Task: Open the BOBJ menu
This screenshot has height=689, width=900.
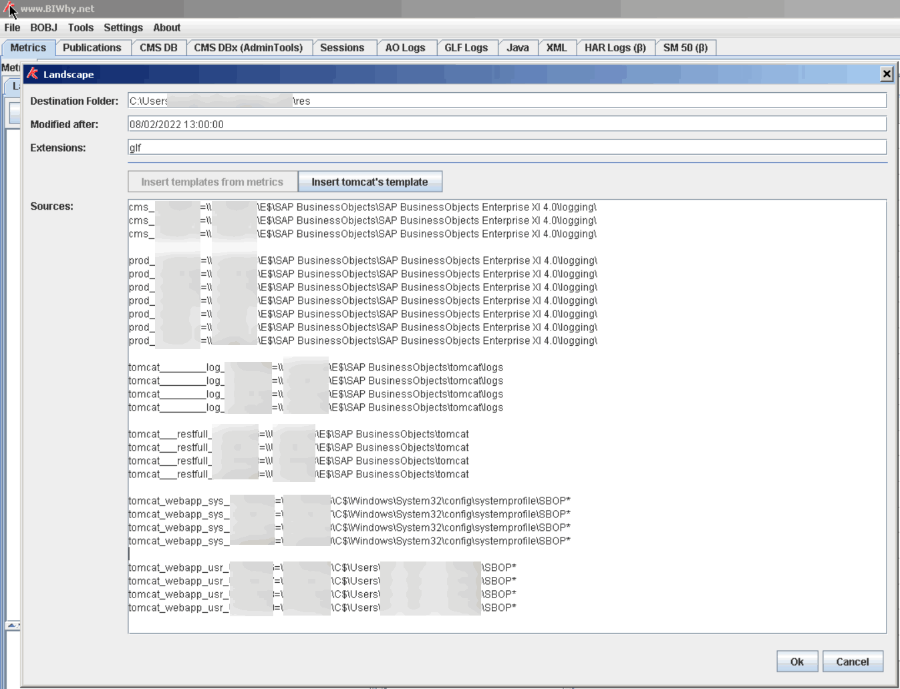Action: pos(43,27)
